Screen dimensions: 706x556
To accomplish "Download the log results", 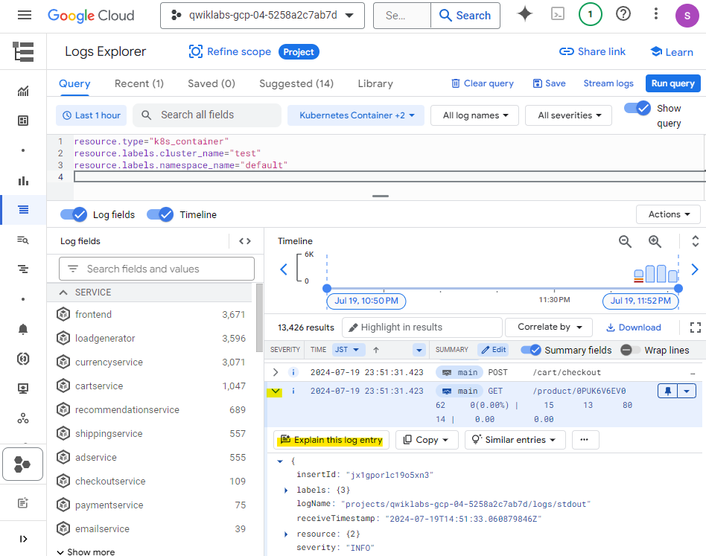I will pos(634,327).
